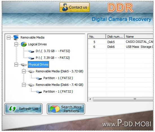This screenshot has width=155, height=132.
Task: Click the Removable Media computer icon
Action: pos(16,37)
